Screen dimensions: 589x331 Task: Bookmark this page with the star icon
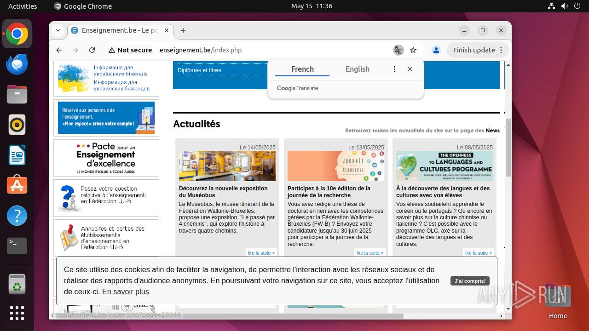point(413,50)
